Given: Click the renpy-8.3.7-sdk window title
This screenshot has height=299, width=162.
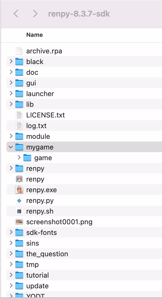Looking at the screenshot, I should (x=79, y=14).
